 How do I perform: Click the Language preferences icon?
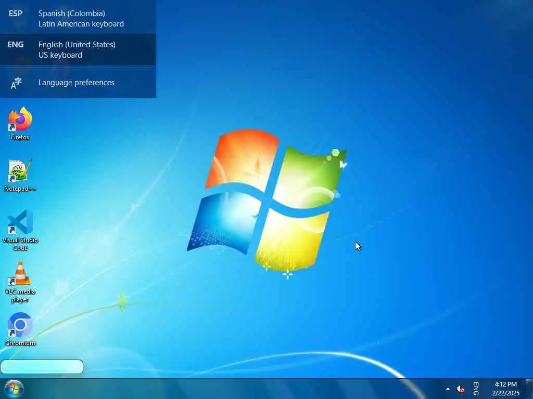[16, 83]
